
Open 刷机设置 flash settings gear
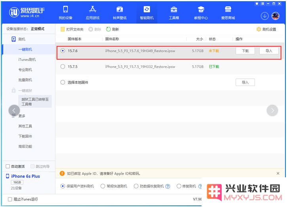266,29
